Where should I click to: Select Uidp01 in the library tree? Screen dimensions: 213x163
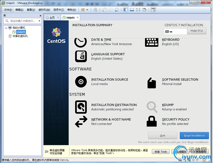pyautogui.click(x=21, y=32)
